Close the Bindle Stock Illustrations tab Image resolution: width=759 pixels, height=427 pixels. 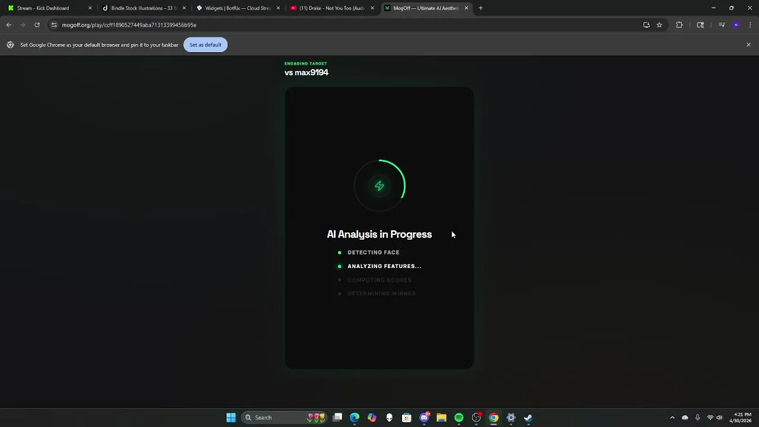(184, 8)
